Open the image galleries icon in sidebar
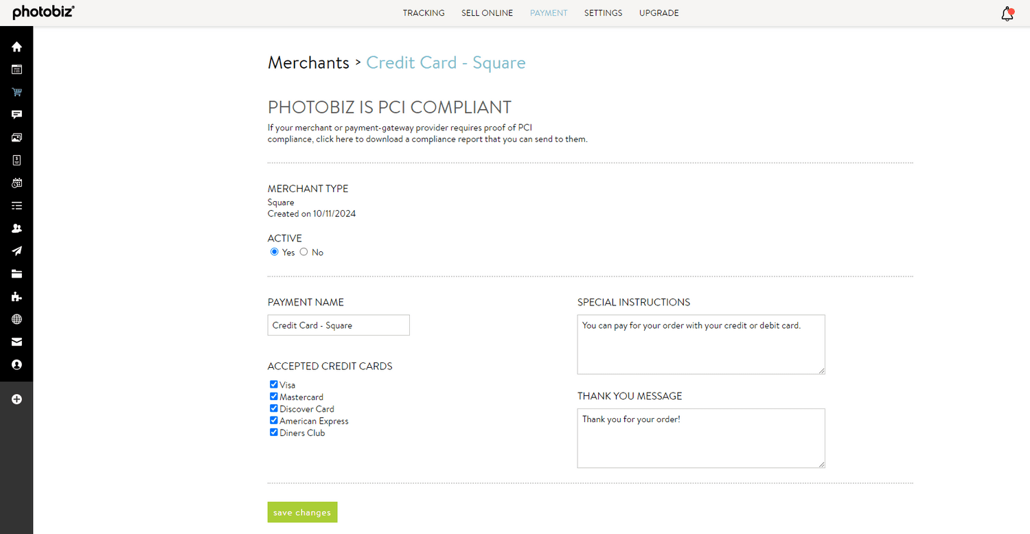Screen dimensions: 1030x534 [16, 137]
